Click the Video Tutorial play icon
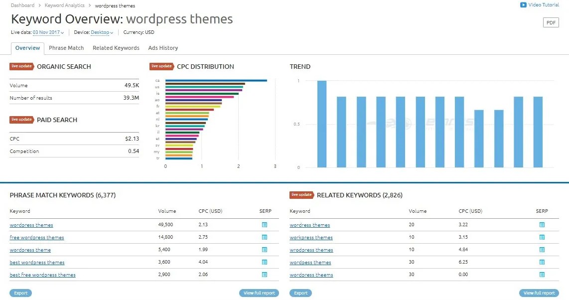Viewport: 569px width, 300px height. coord(523,4)
